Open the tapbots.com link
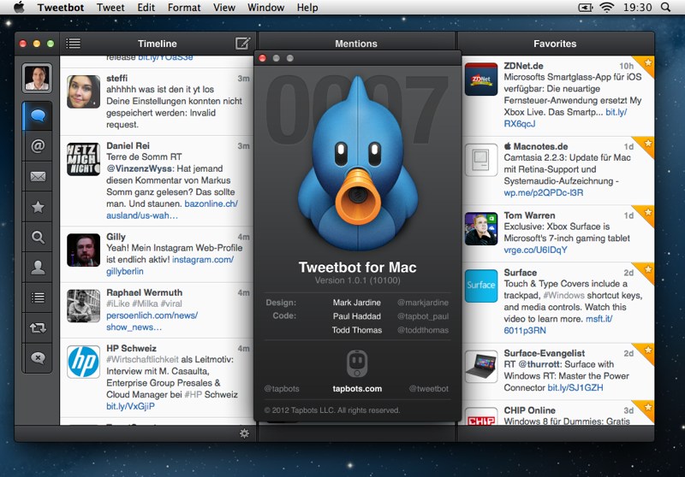Image resolution: width=685 pixels, height=477 pixels. 357,388
